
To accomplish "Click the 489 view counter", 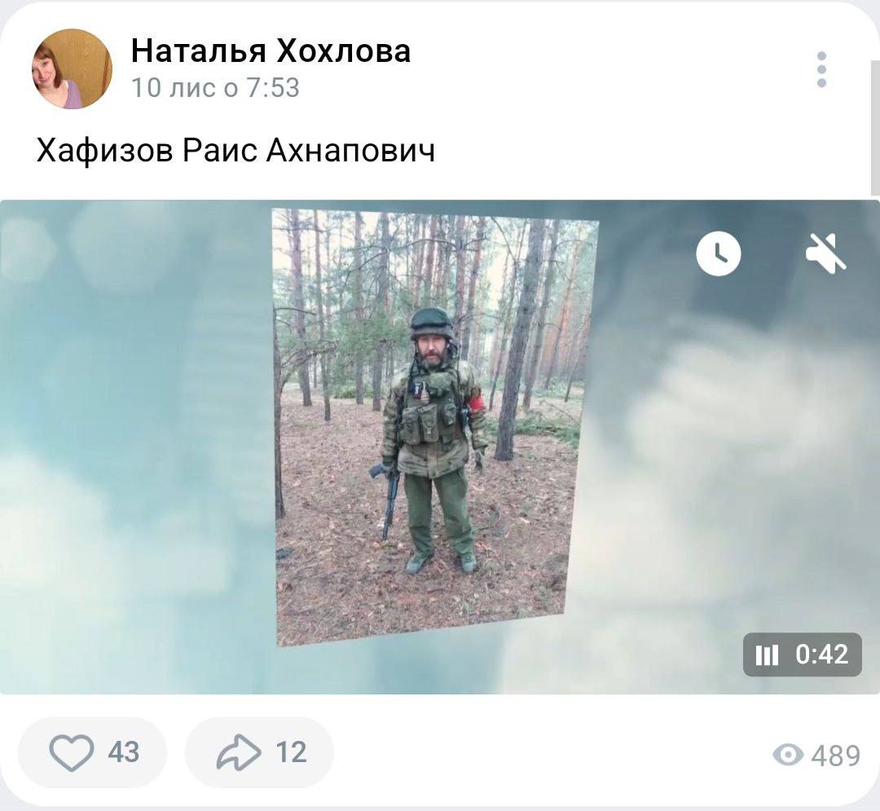I will (836, 756).
